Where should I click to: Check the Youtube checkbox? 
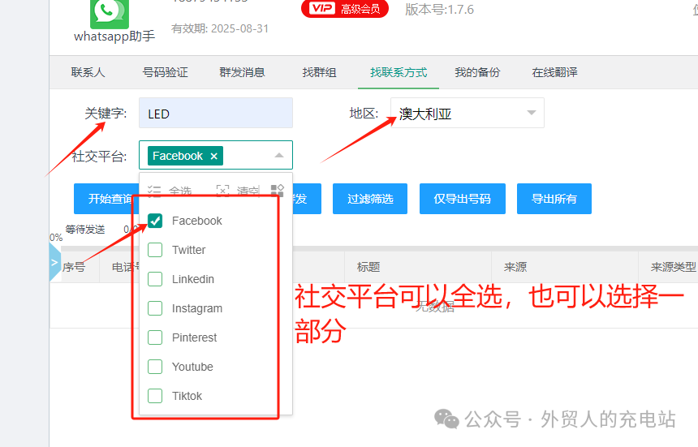point(155,367)
